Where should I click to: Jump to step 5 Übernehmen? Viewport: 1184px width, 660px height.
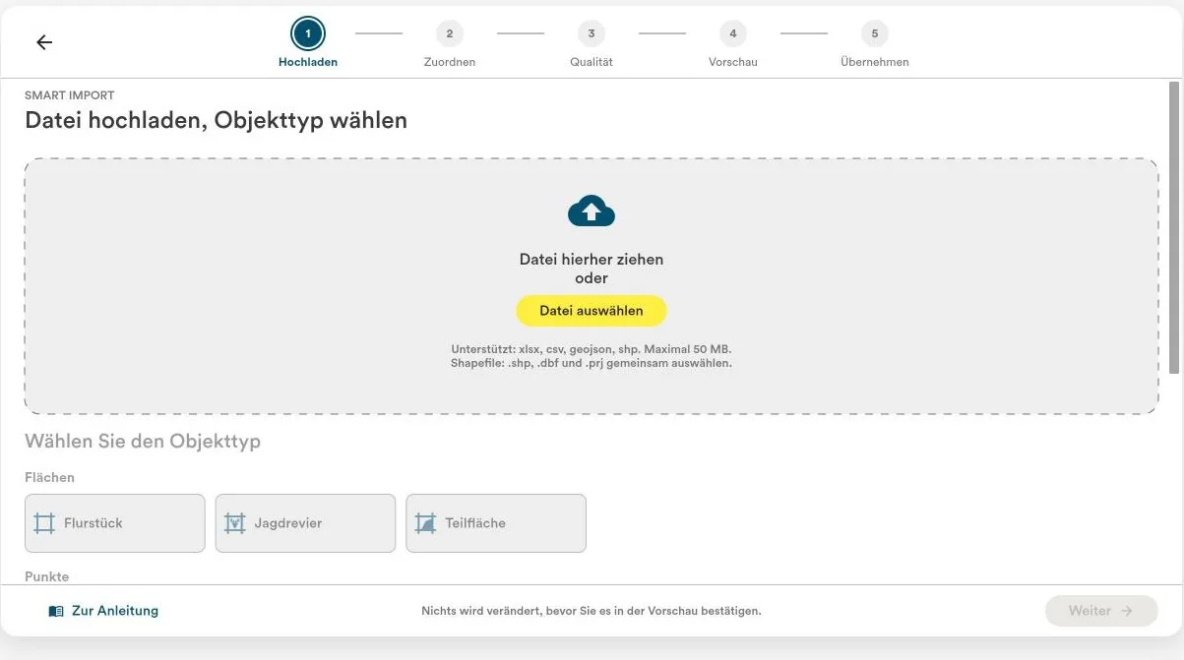click(x=875, y=44)
